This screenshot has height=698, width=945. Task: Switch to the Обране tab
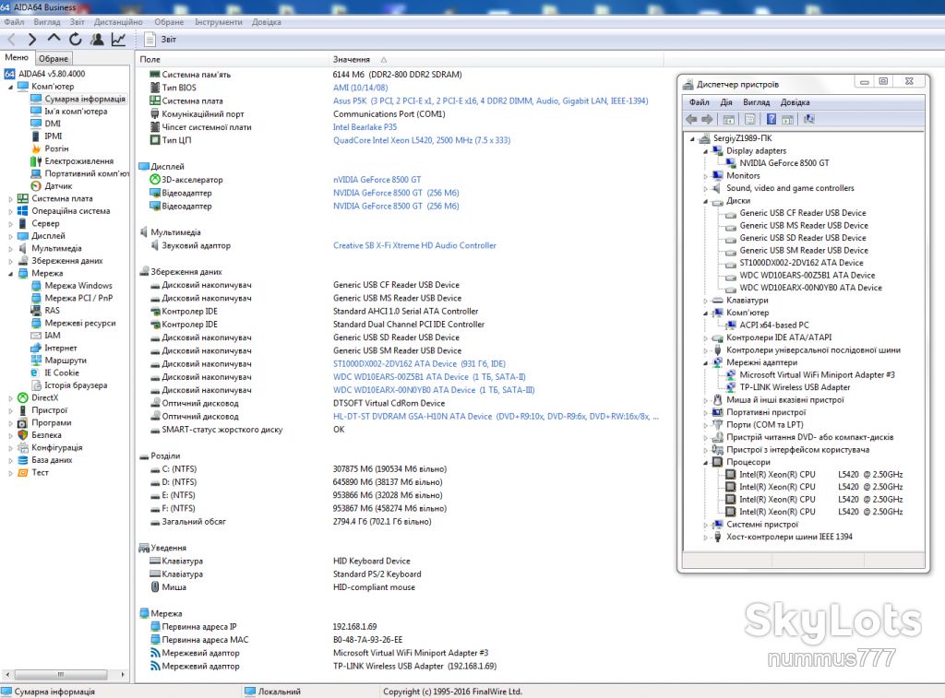point(54,58)
